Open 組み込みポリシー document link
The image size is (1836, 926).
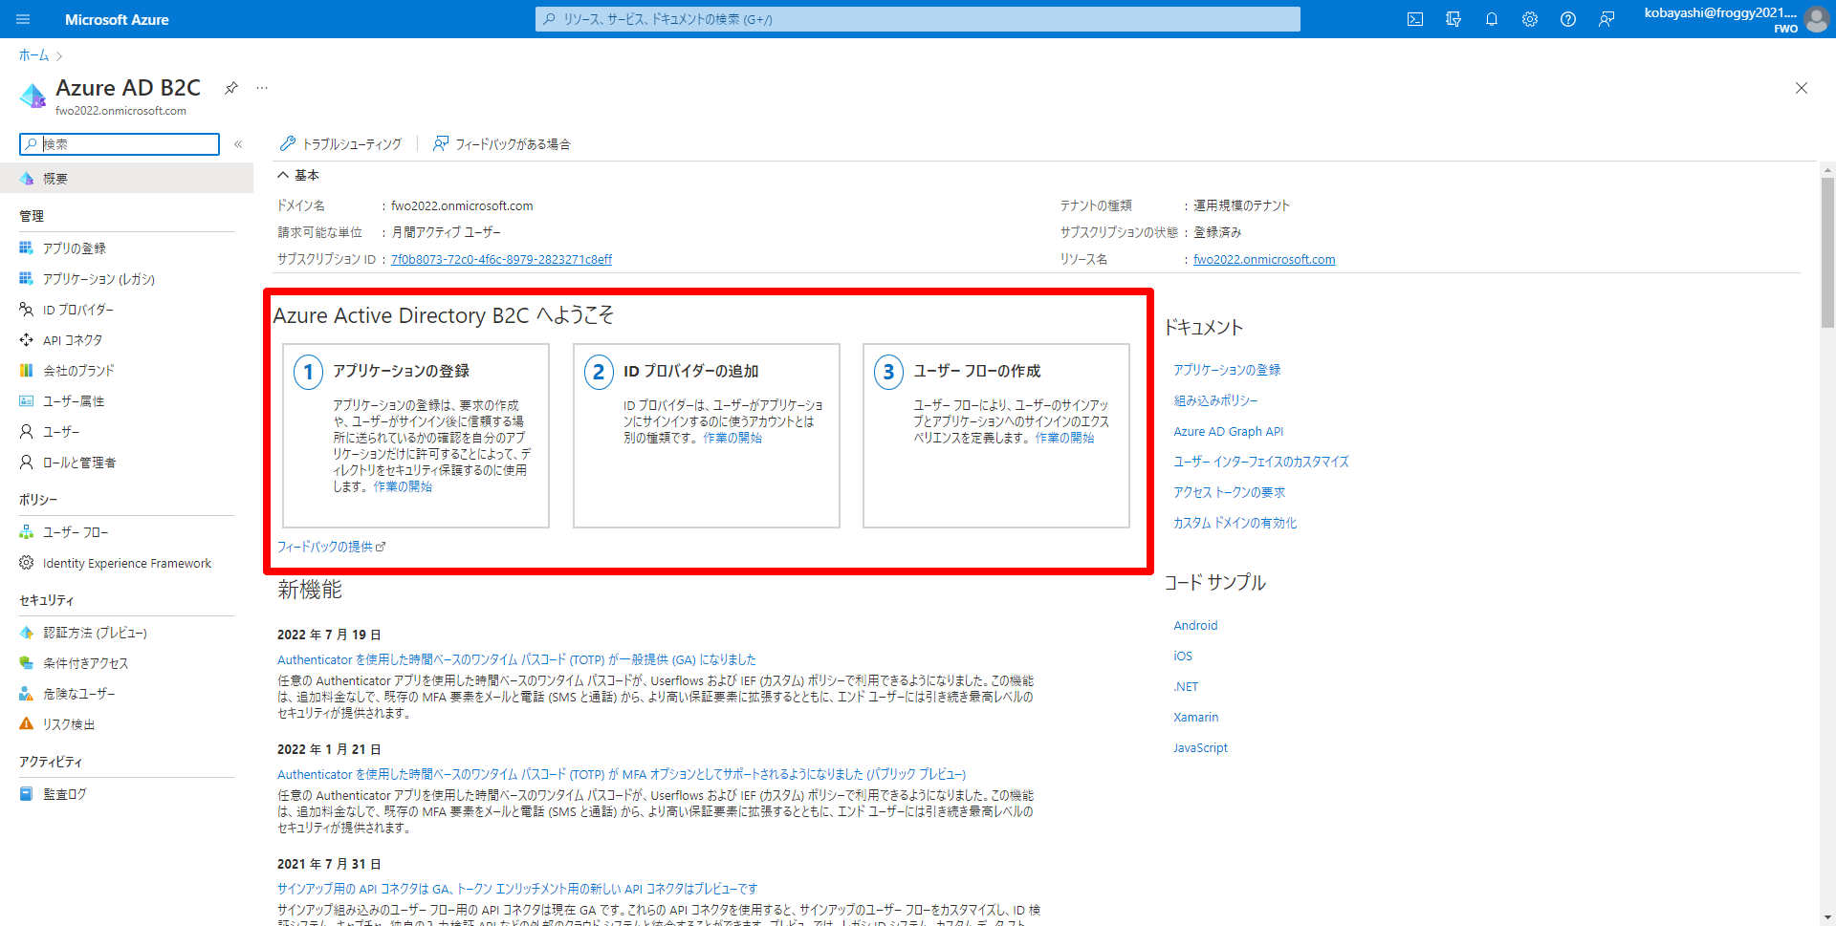click(x=1215, y=400)
